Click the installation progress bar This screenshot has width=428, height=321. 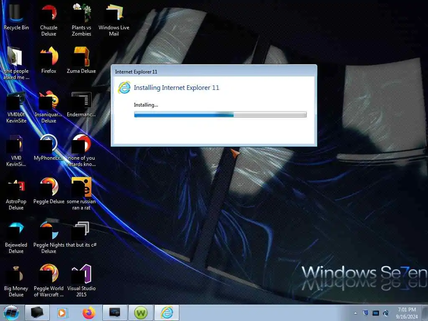220,115
